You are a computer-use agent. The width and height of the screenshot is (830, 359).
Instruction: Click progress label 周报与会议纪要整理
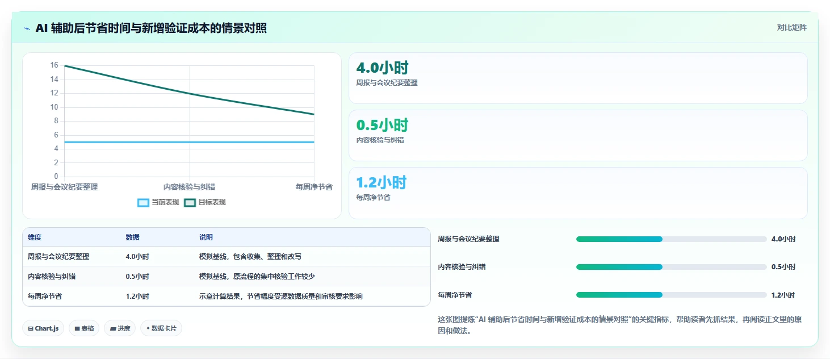468,239
